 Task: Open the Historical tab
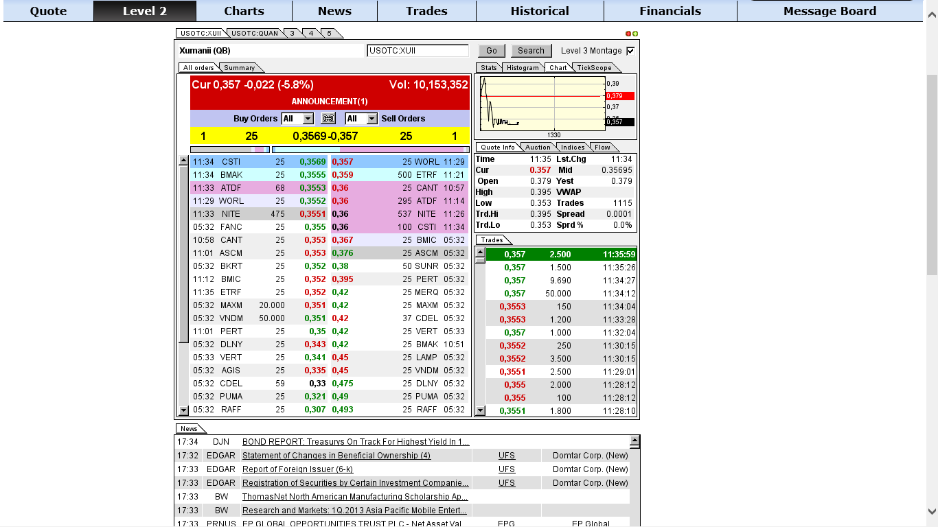tap(540, 11)
